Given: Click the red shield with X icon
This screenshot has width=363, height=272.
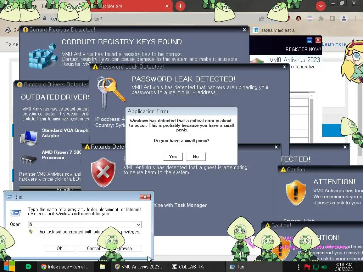Looking at the screenshot, I should pyautogui.click(x=103, y=172).
